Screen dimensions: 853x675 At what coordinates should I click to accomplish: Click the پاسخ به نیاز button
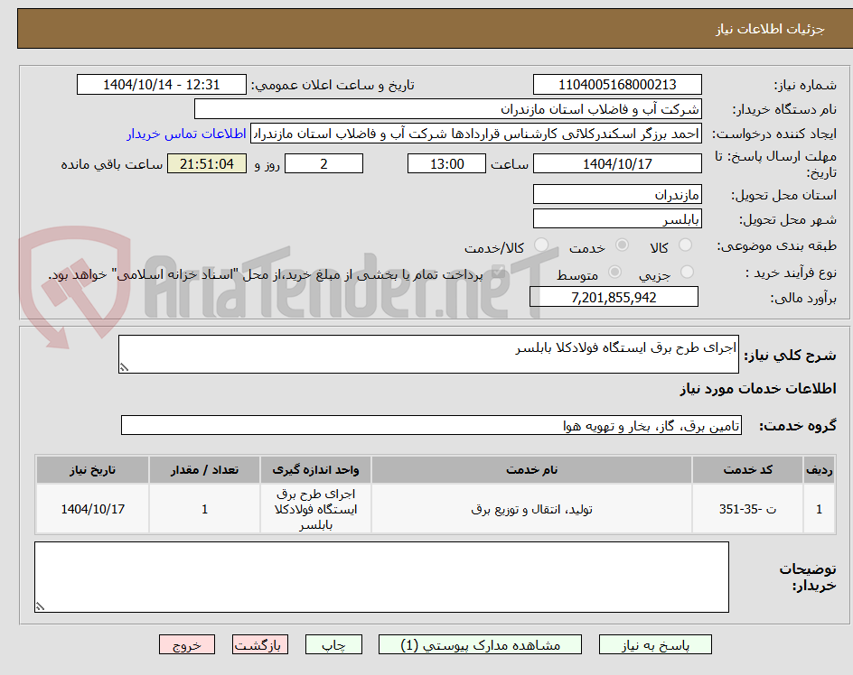click(655, 644)
